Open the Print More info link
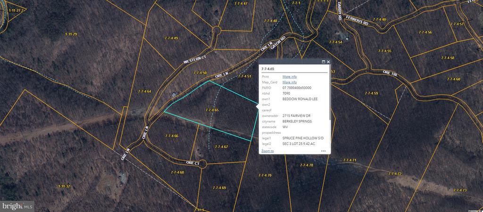The image size is (483, 212). tap(290, 77)
